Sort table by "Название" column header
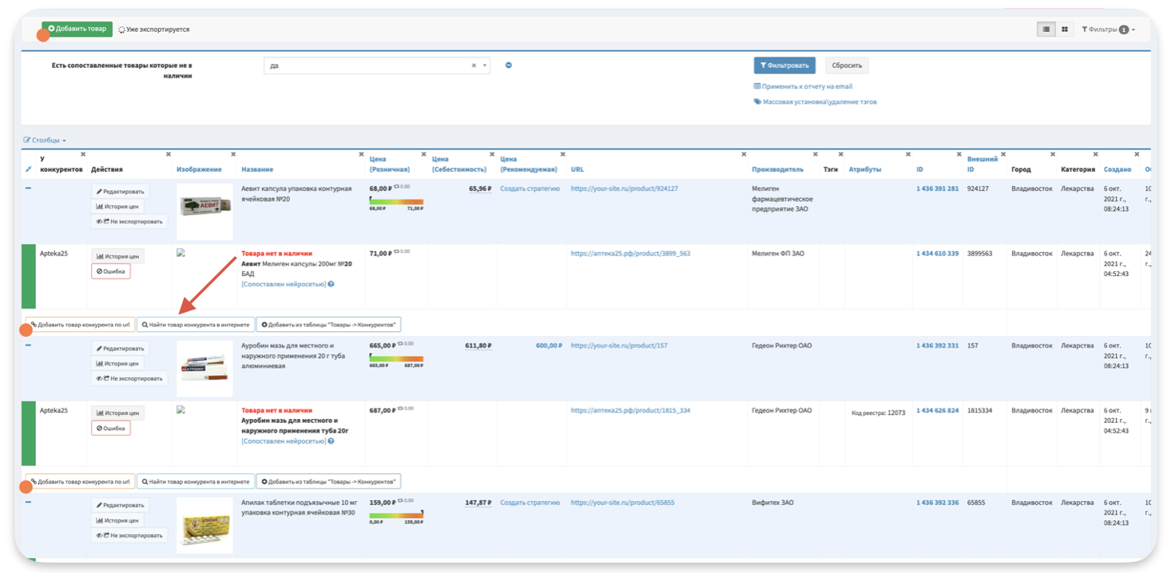This screenshot has height=573, width=1171. 257,169
